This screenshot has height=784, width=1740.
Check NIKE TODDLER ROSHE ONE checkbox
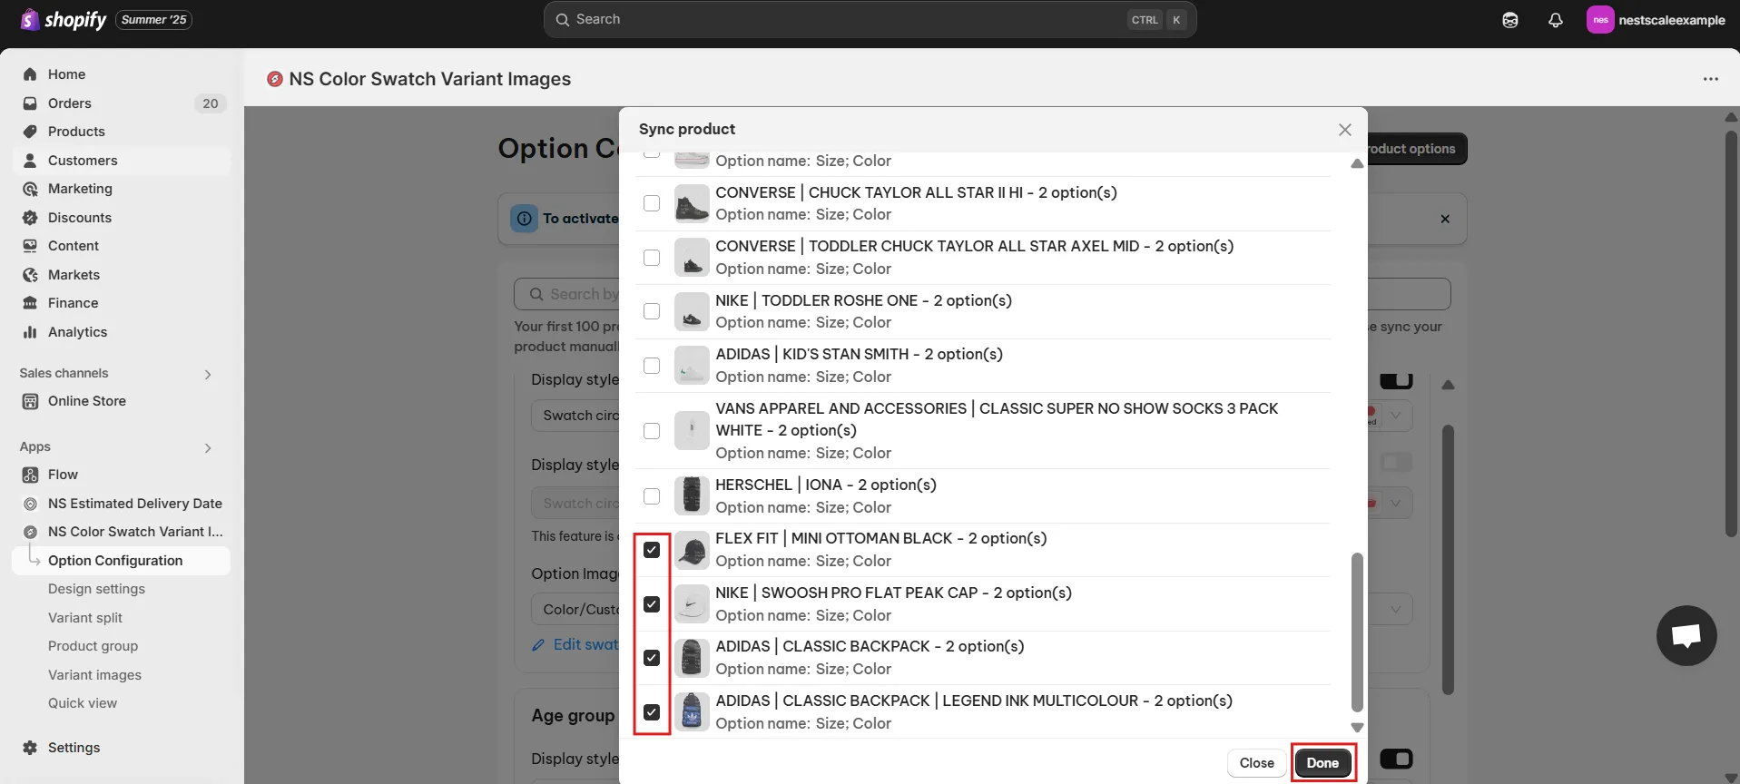click(x=652, y=311)
